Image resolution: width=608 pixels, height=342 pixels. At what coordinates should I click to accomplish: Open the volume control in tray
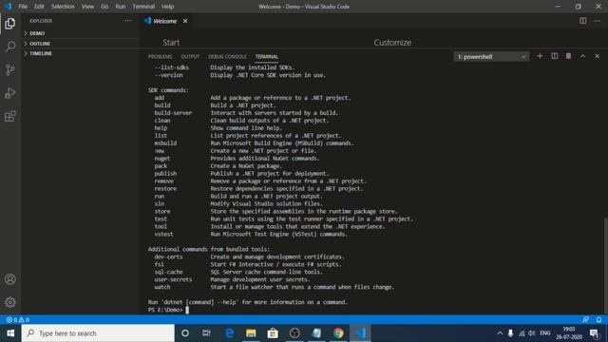click(532, 333)
